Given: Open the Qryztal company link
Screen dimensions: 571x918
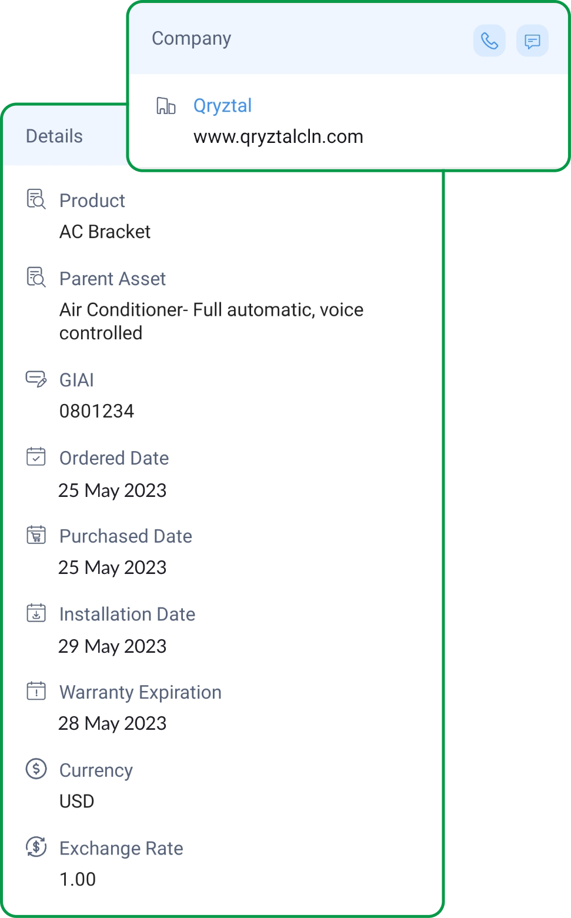Looking at the screenshot, I should [x=222, y=106].
